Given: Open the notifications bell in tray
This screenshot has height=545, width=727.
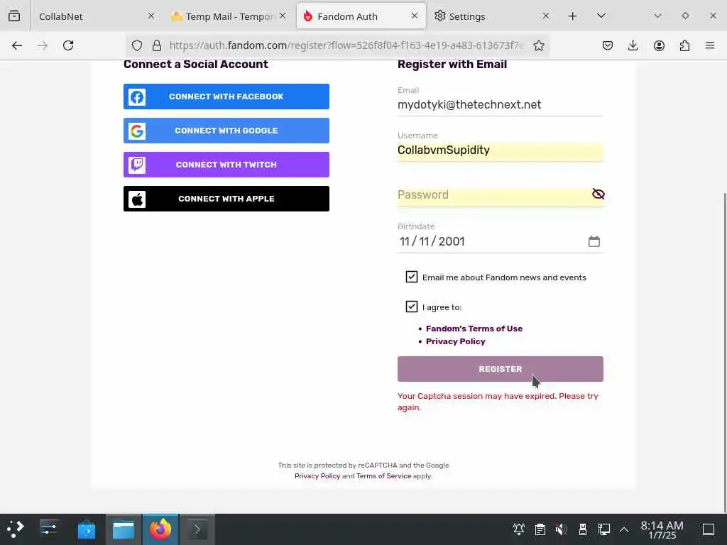Looking at the screenshot, I should pos(519,529).
